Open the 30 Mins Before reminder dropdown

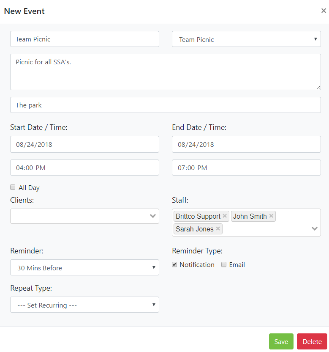[x=84, y=268]
